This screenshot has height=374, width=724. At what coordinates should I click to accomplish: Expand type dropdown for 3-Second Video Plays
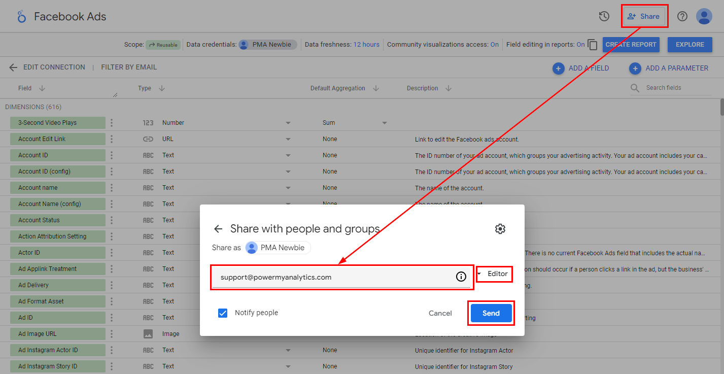pos(288,123)
